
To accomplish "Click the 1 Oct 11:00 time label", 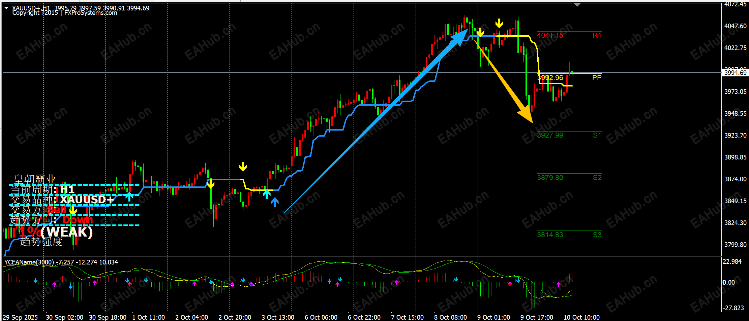I will (x=149, y=317).
